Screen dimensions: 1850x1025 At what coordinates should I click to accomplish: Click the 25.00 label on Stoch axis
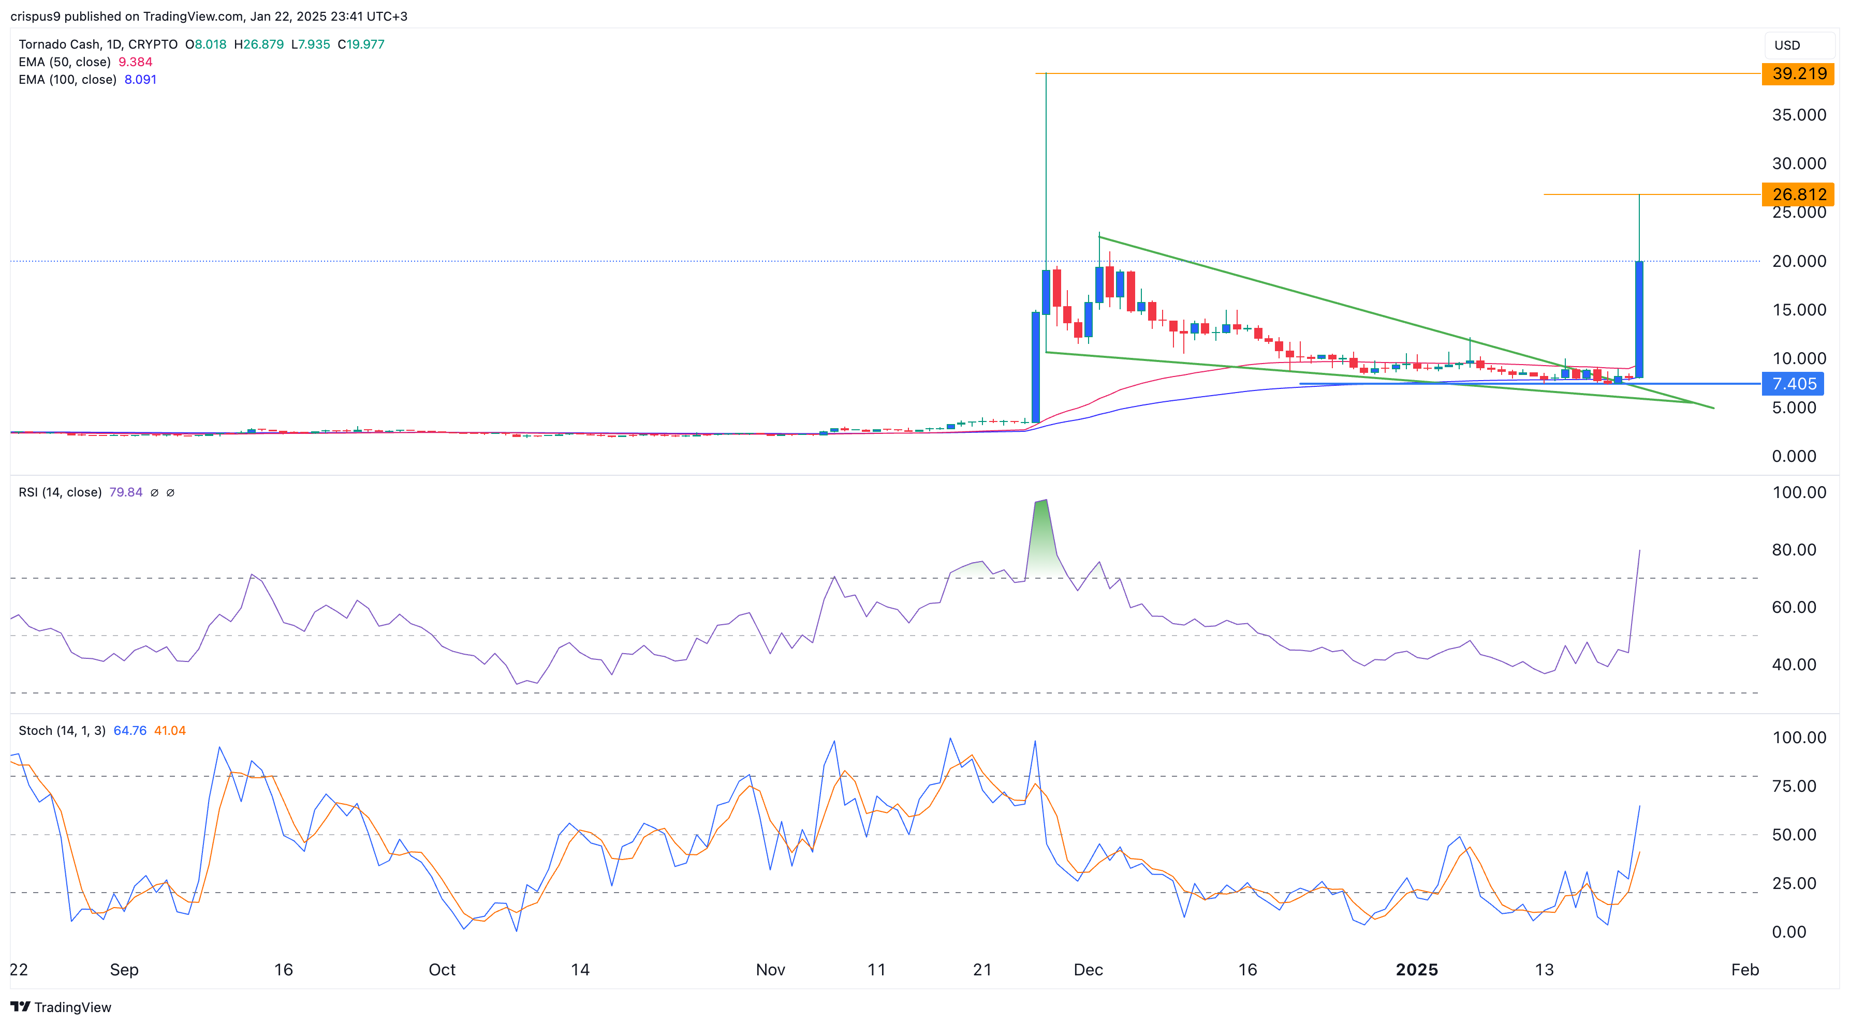1794,883
